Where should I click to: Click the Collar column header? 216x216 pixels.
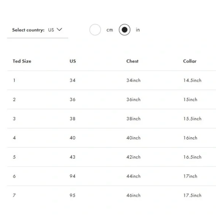point(190,61)
